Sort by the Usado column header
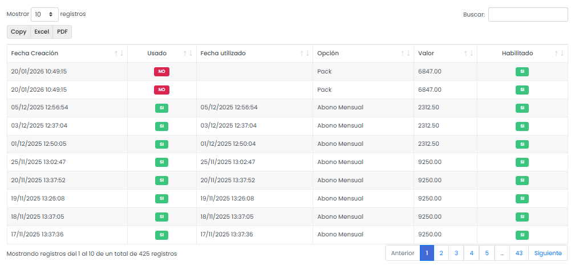The height and width of the screenshot is (266, 571). tap(161, 54)
